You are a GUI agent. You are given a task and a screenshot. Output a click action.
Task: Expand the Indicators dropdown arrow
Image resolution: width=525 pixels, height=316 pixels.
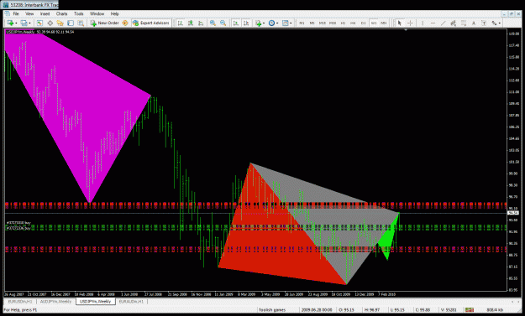pyautogui.click(x=264, y=23)
